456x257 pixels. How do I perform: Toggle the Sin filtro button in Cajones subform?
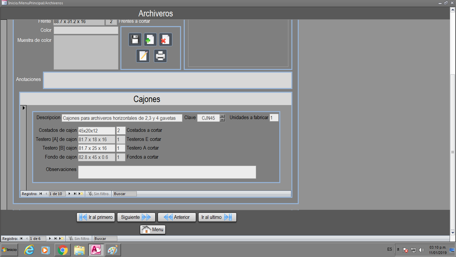tap(98, 194)
